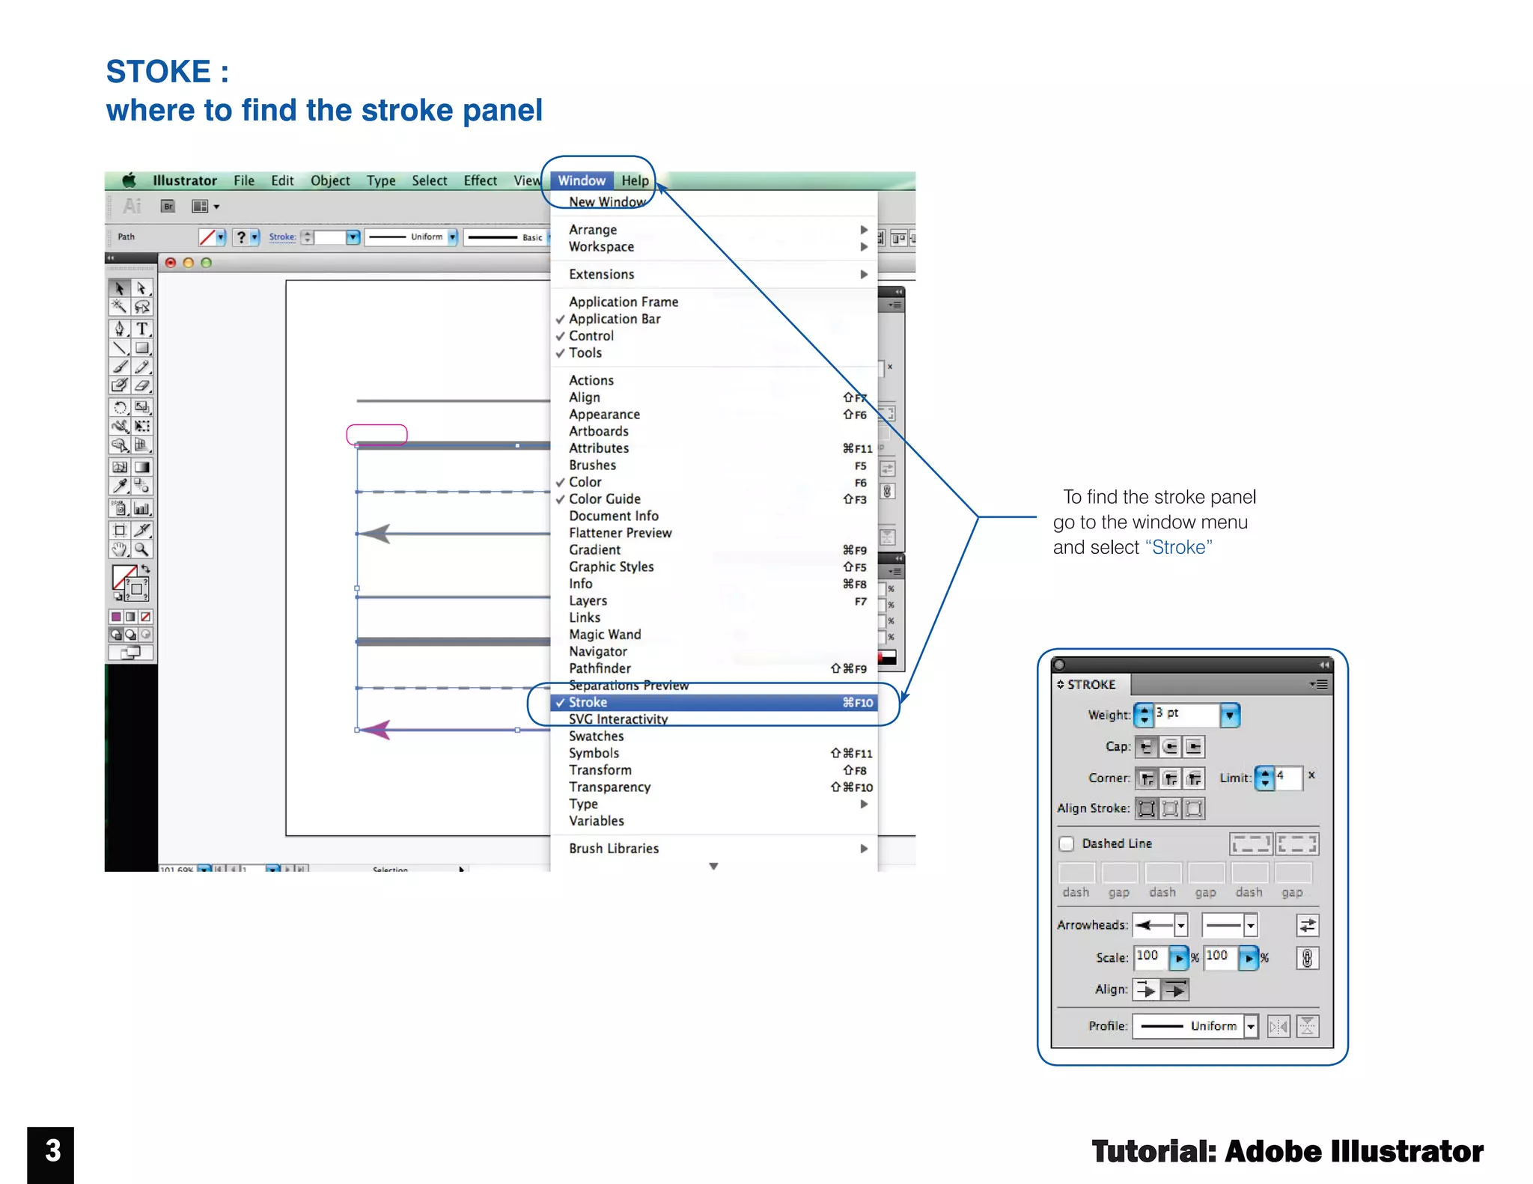Select Stroke in the Window menu
Screen dimensions: 1533x1184
713,702
